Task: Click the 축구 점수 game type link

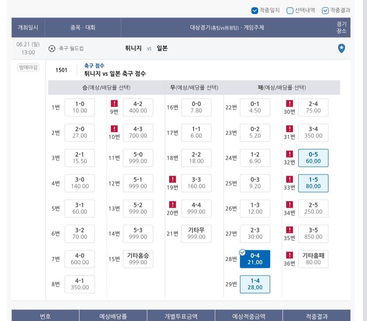Action: pyautogui.click(x=94, y=66)
